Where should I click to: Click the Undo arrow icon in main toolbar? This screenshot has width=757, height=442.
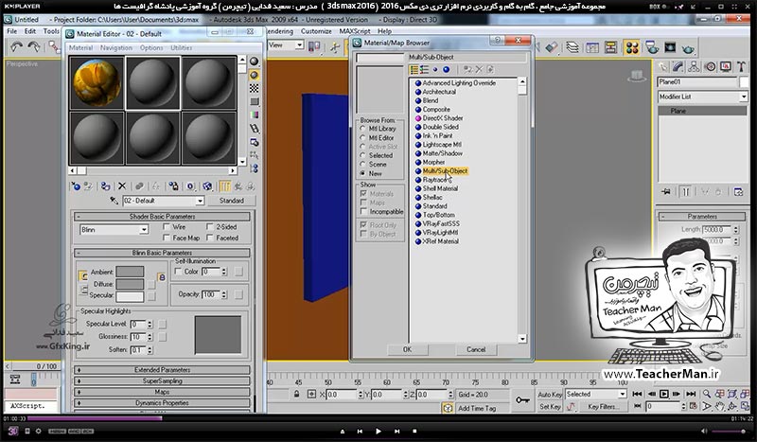pos(17,46)
